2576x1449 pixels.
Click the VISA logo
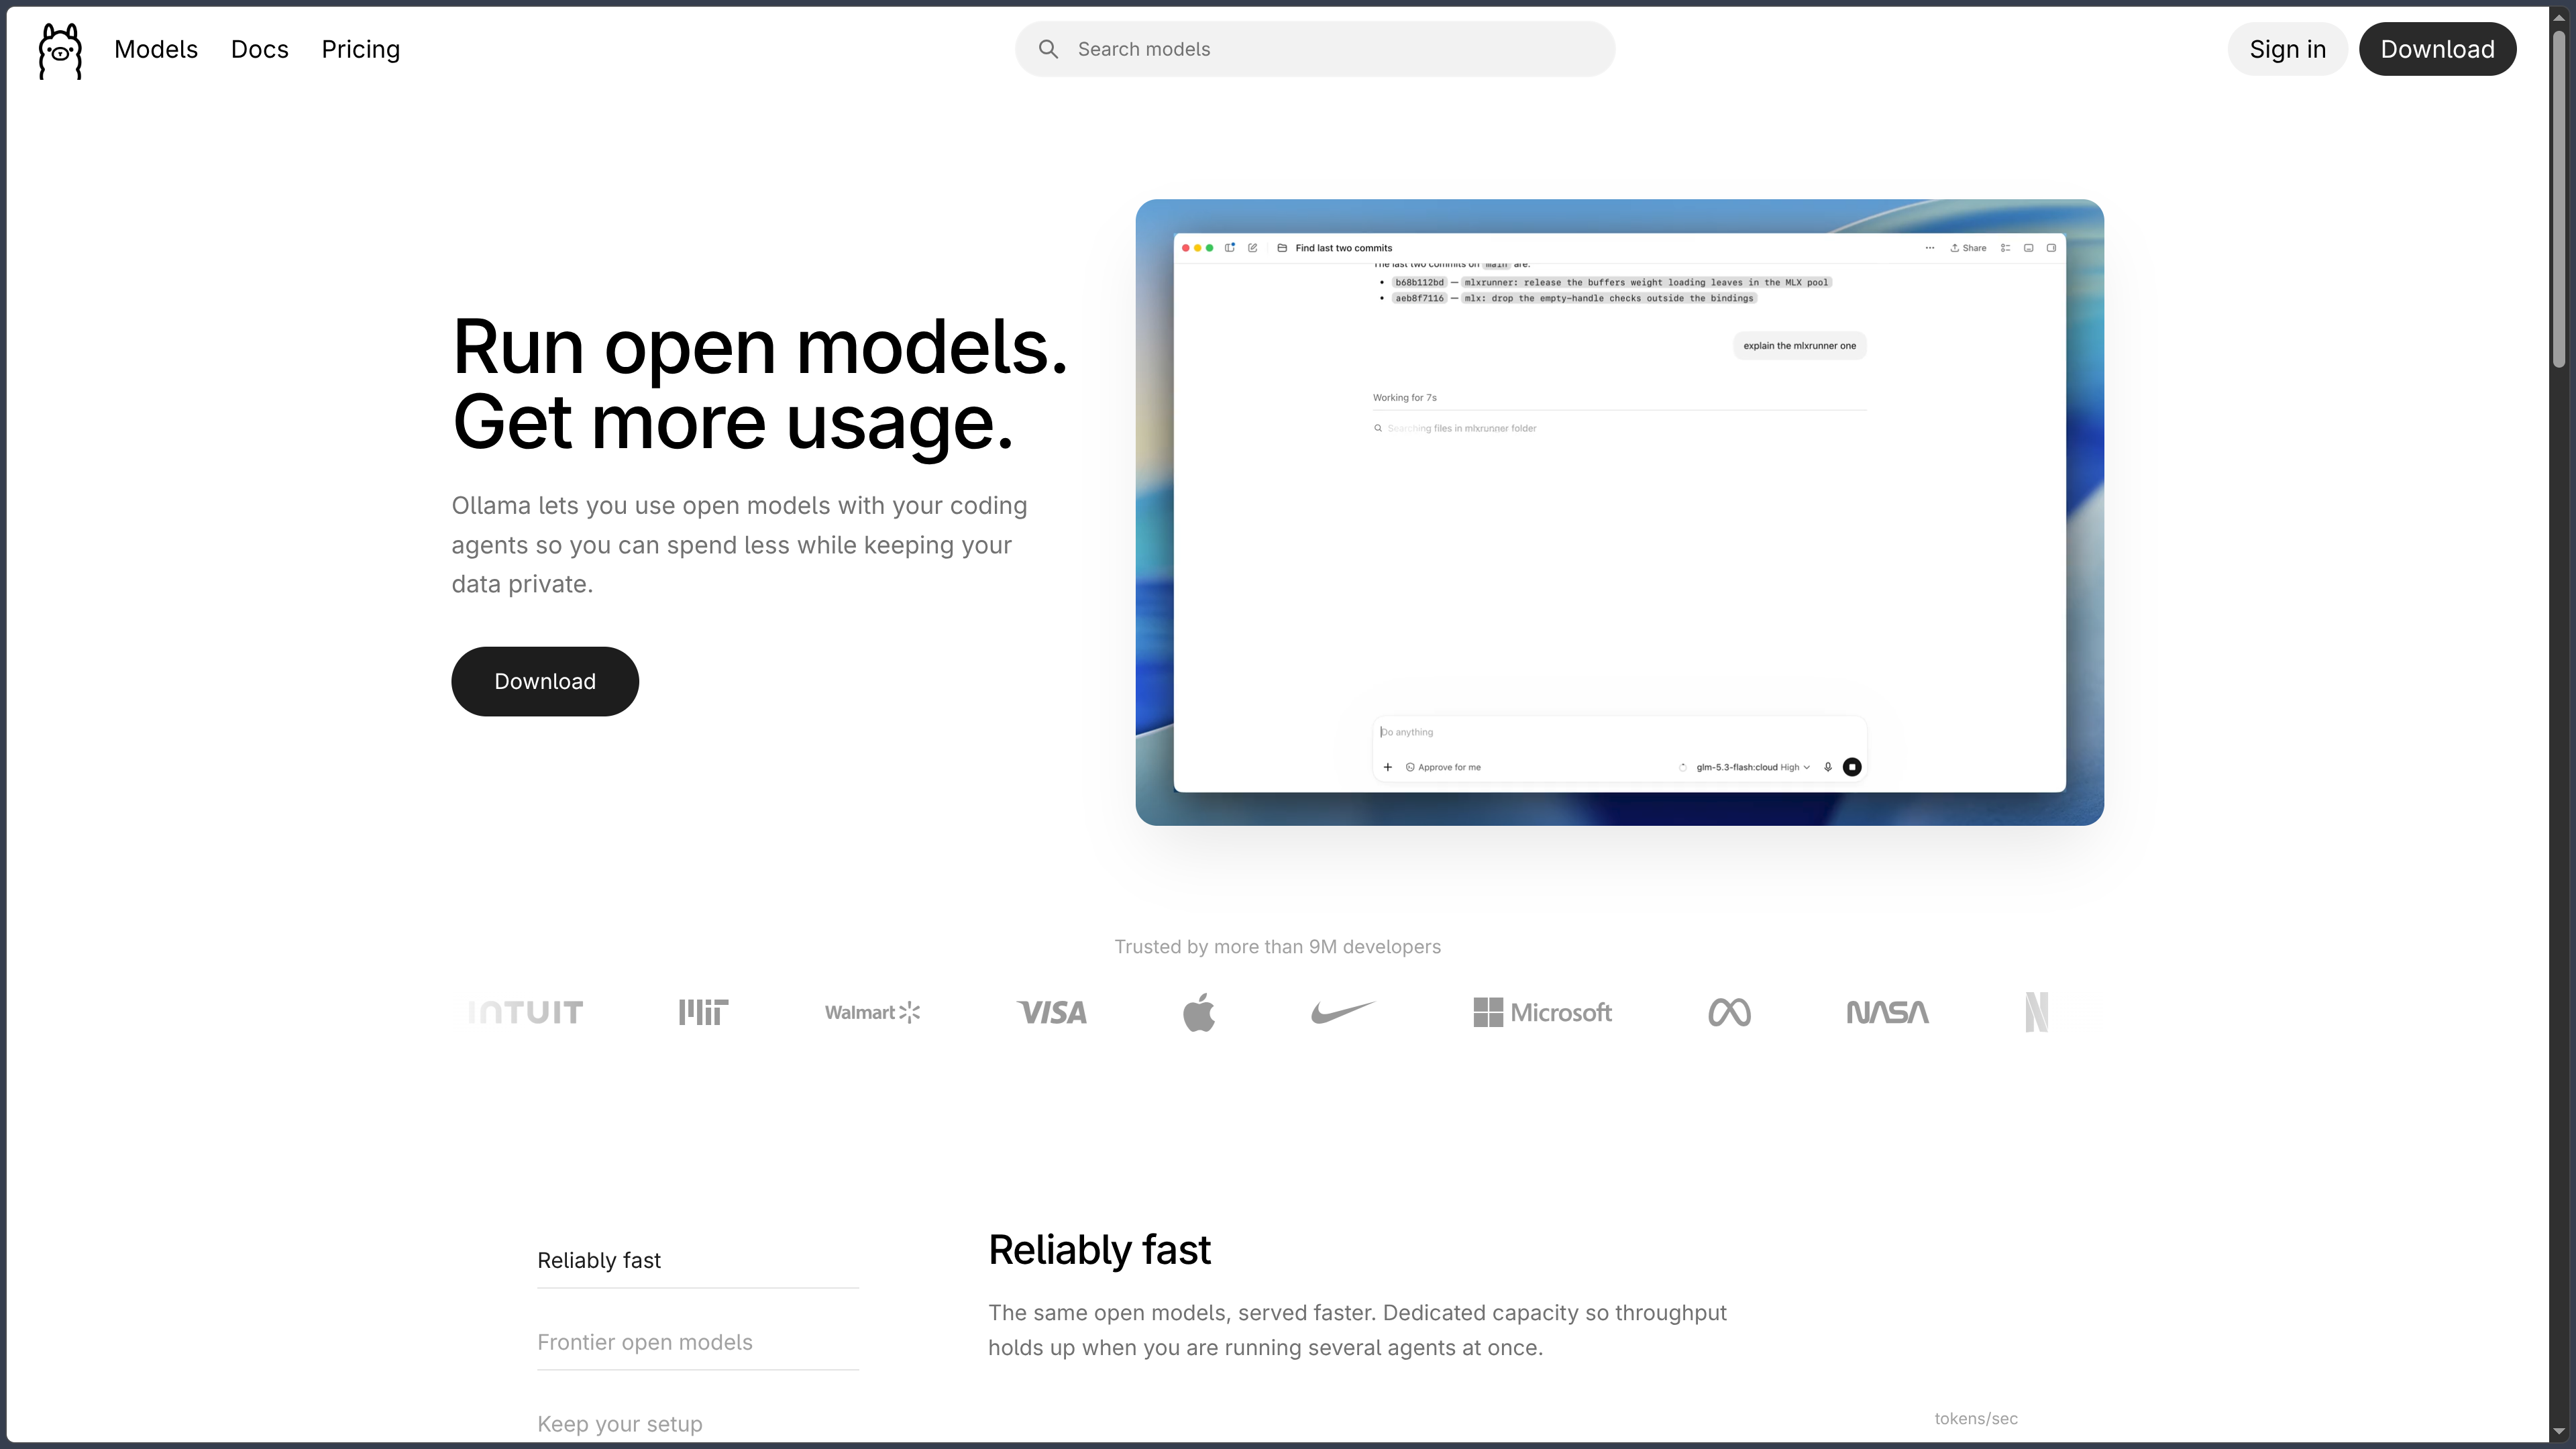[x=1051, y=1012]
